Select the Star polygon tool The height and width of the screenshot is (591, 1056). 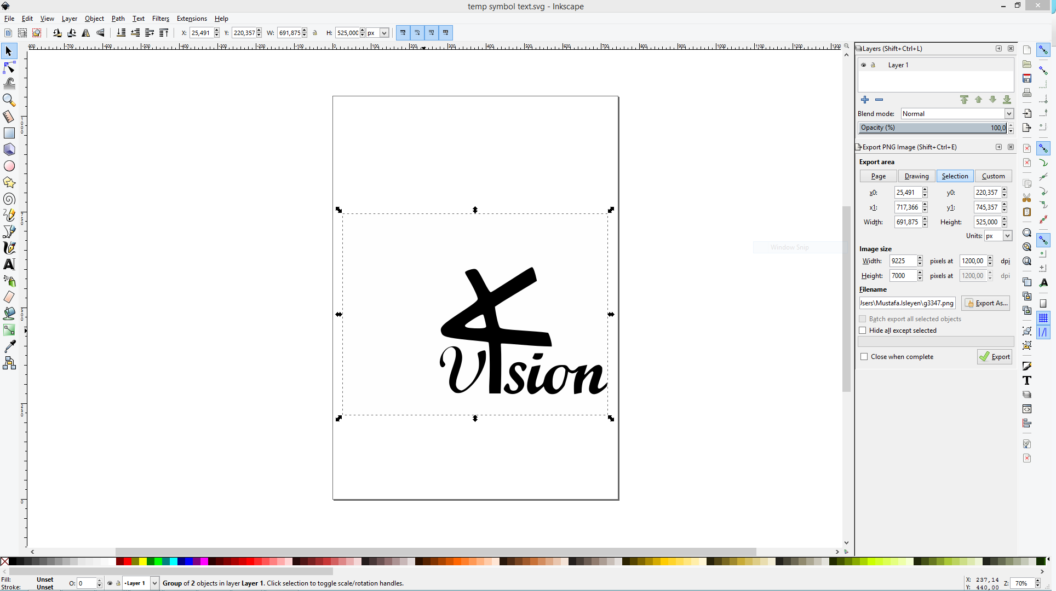coord(9,182)
